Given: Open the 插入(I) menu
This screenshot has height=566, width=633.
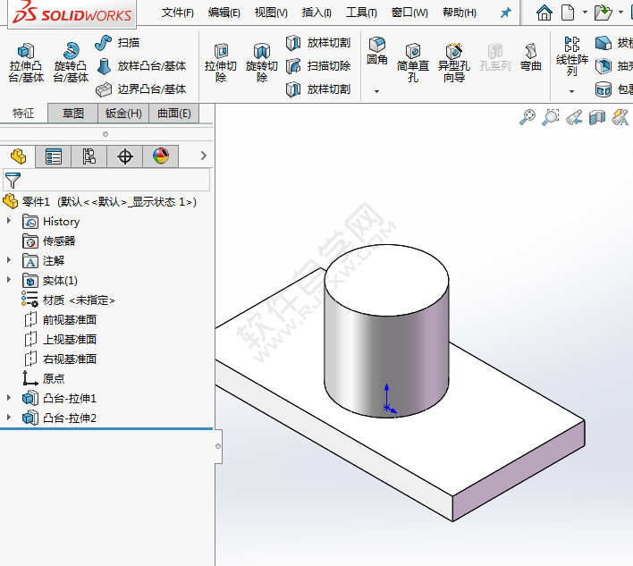Looking at the screenshot, I should point(316,13).
